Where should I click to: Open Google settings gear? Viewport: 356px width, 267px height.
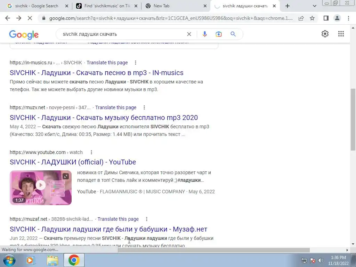coord(325,34)
